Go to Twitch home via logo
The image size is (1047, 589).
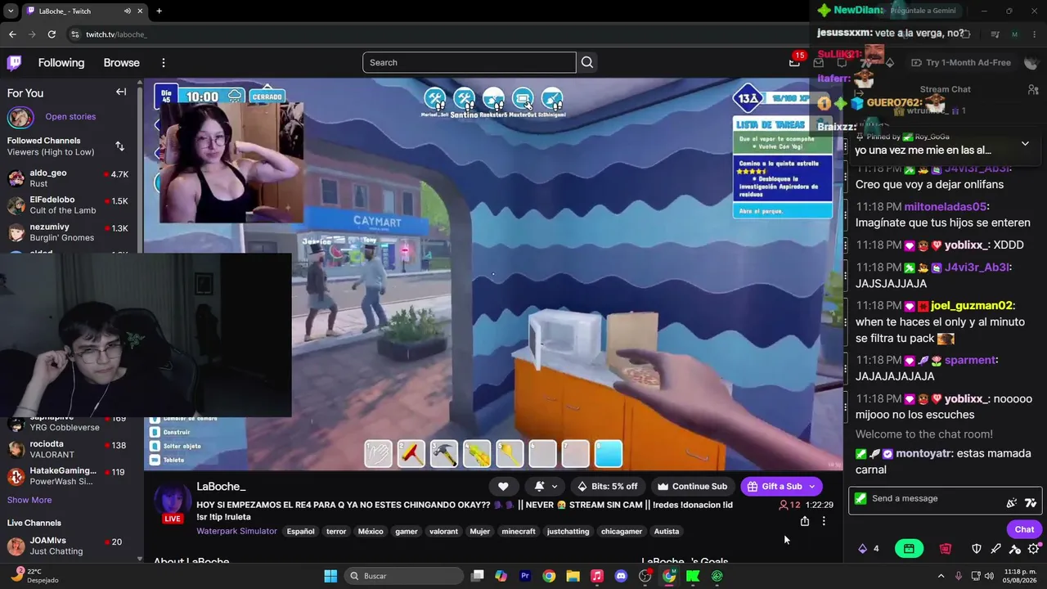pyautogui.click(x=15, y=63)
